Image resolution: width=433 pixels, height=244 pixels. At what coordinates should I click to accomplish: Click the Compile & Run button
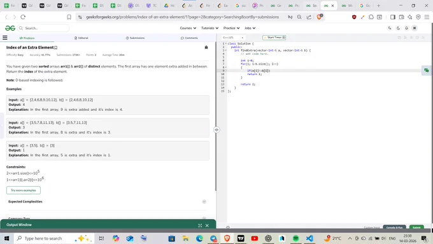pyautogui.click(x=394, y=227)
